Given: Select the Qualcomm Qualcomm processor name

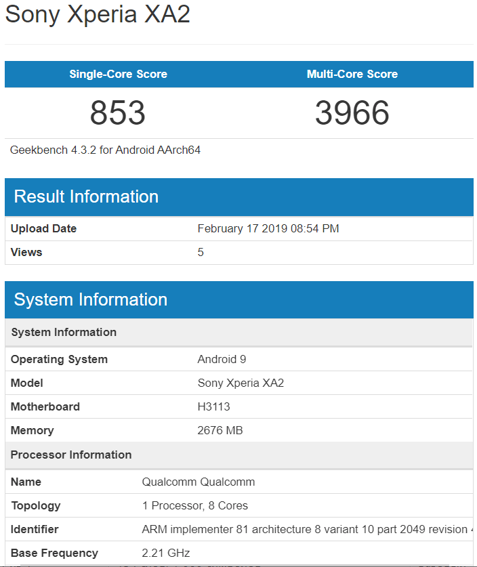Looking at the screenshot, I should coord(199,482).
